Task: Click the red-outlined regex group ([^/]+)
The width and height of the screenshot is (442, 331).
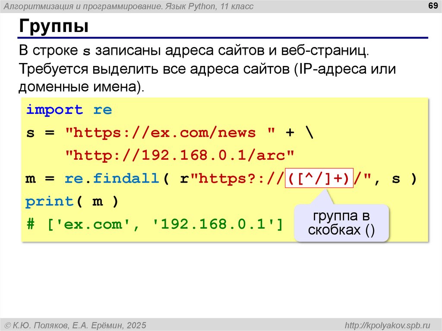Action: pos(319,178)
